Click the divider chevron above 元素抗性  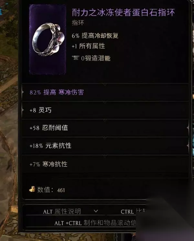click(105, 138)
